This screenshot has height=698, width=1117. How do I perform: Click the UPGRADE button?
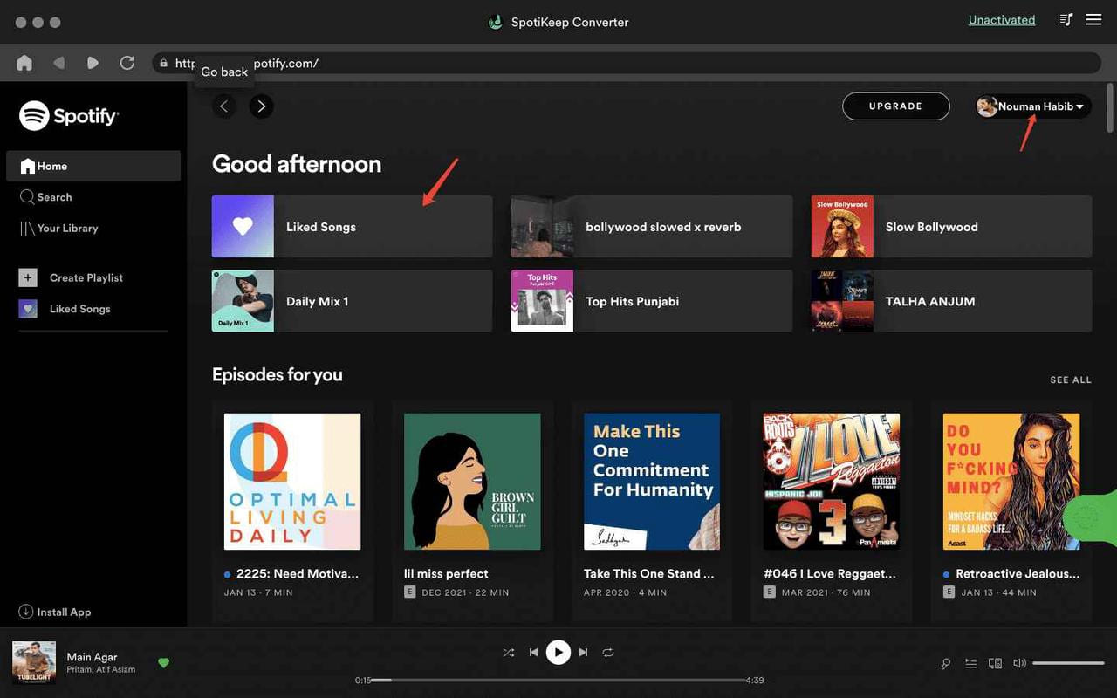point(895,106)
